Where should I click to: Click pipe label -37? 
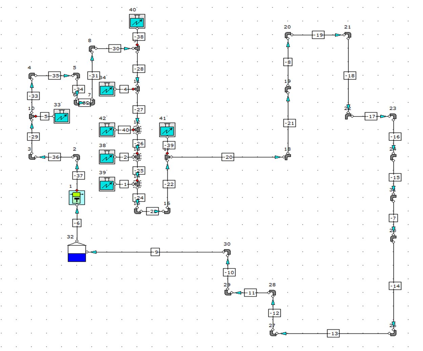coord(79,175)
